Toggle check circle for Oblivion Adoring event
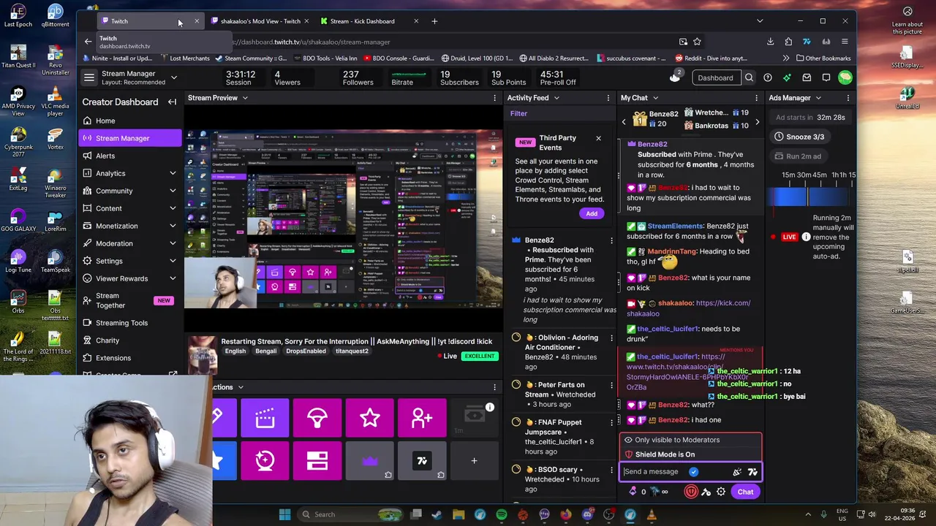The image size is (936, 526). pos(516,338)
